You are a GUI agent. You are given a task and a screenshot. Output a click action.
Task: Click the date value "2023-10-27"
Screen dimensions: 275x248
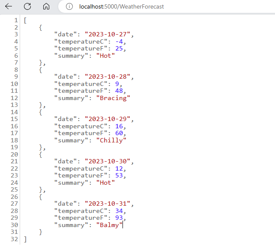tap(109, 35)
